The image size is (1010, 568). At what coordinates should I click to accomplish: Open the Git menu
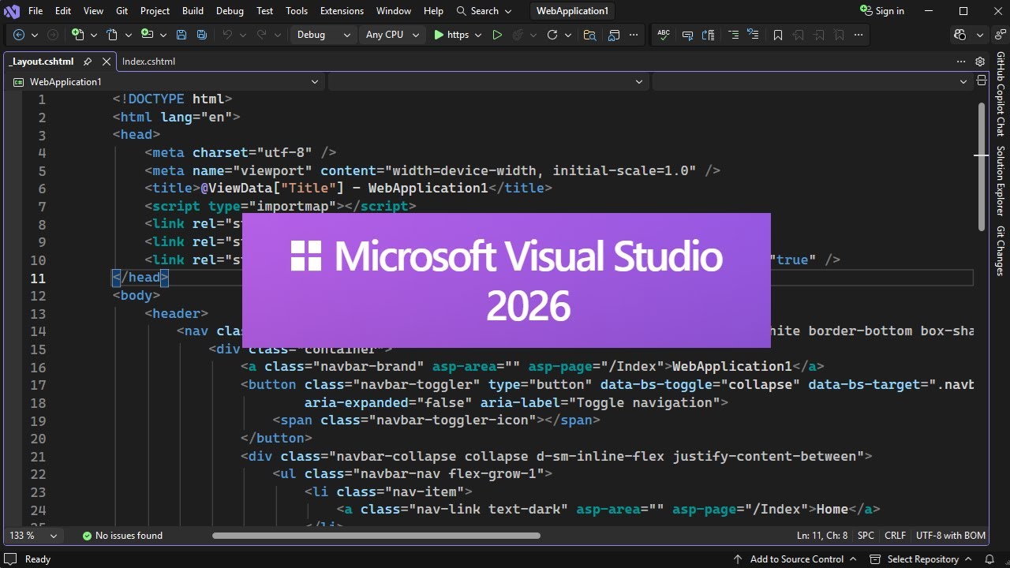coord(122,11)
